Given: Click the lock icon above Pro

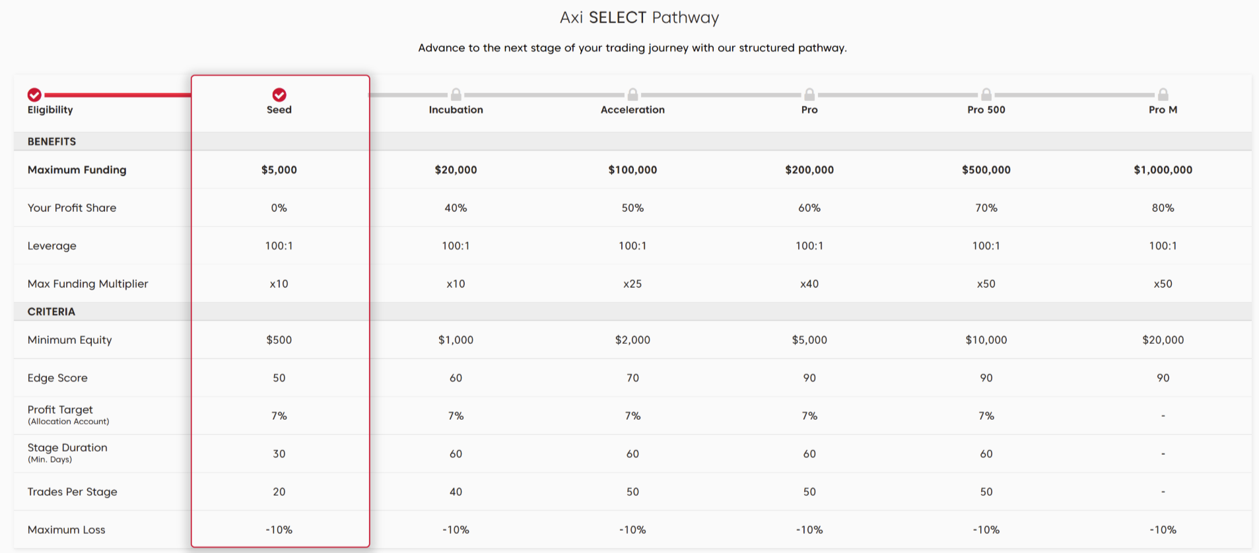Looking at the screenshot, I should click(809, 94).
